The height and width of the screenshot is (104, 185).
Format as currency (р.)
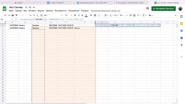tap(30, 15)
